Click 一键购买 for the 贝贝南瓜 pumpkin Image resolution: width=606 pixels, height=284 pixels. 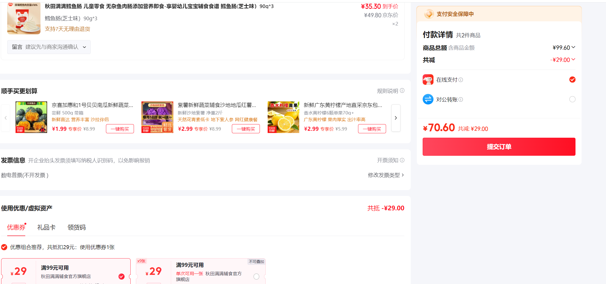pyautogui.click(x=120, y=129)
